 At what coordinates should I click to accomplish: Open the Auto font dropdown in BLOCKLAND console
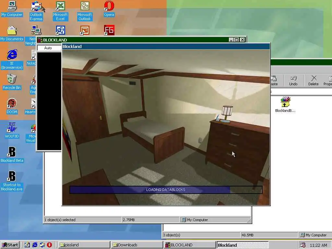[x=49, y=48]
